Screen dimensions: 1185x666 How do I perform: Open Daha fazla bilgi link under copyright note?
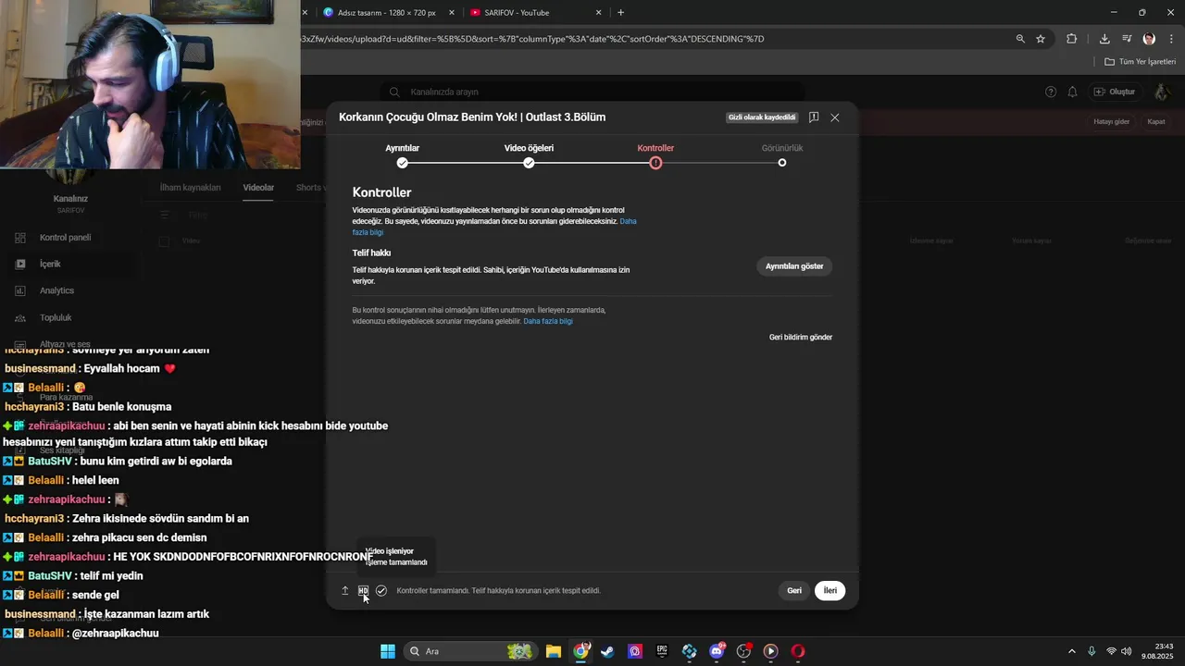[548, 321]
